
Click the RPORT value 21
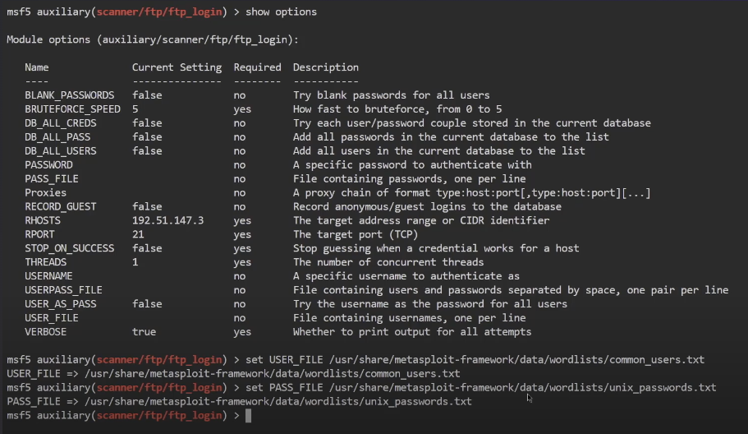138,234
